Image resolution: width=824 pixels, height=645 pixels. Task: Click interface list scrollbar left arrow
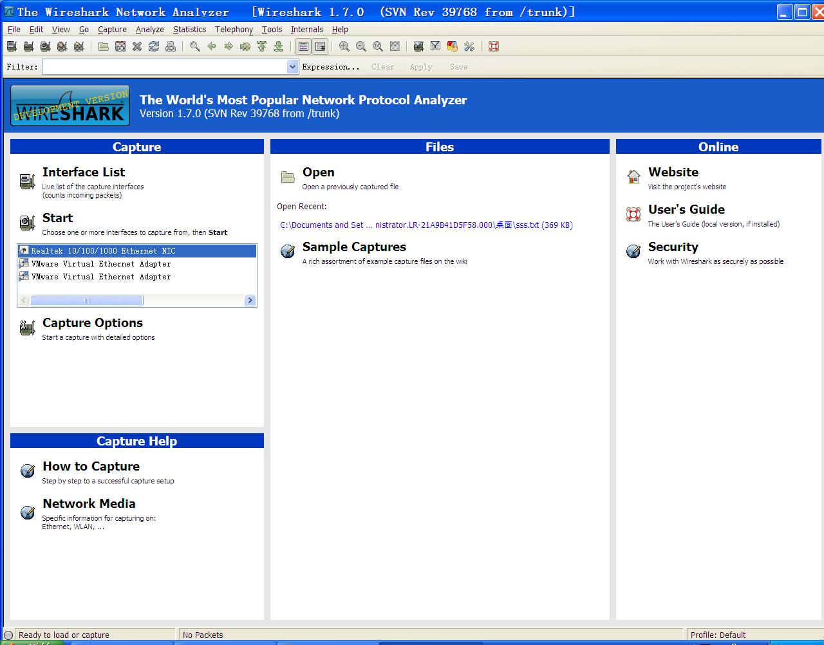[x=24, y=301]
